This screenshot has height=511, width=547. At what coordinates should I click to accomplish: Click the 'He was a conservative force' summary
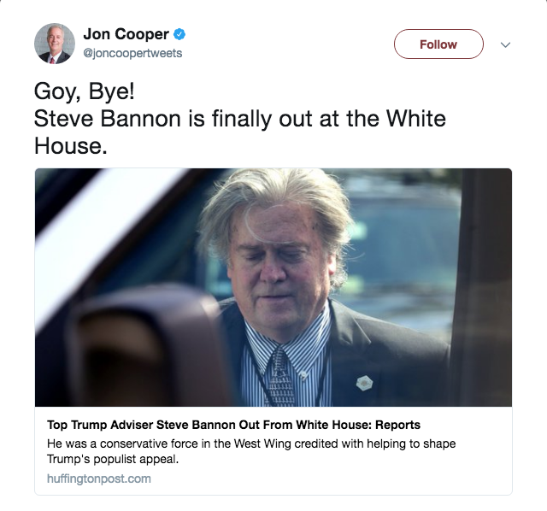251,443
